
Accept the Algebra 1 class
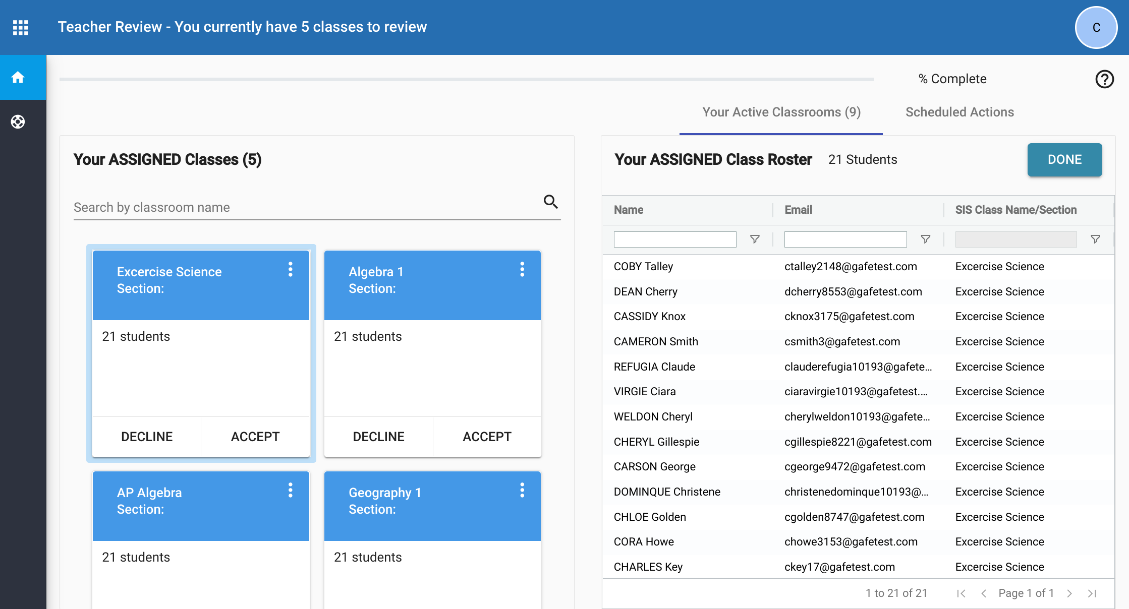pyautogui.click(x=487, y=437)
